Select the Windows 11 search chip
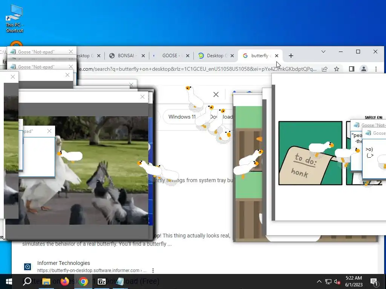The width and height of the screenshot is (386, 289). tap(182, 117)
